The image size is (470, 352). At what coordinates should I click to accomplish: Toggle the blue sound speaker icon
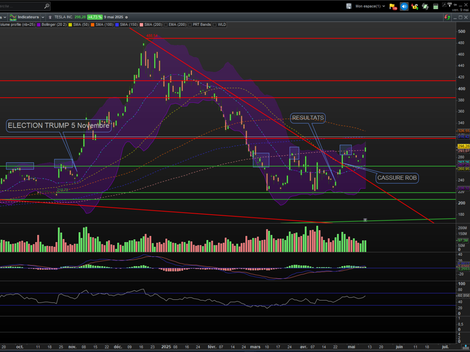404,6
